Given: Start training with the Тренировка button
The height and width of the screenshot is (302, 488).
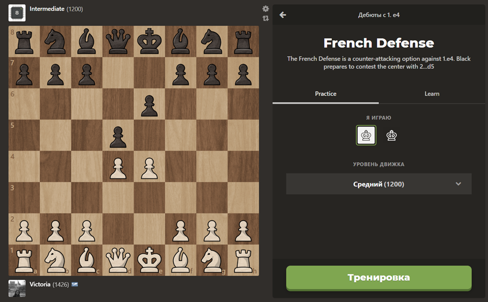Looking at the screenshot, I should (x=379, y=277).
